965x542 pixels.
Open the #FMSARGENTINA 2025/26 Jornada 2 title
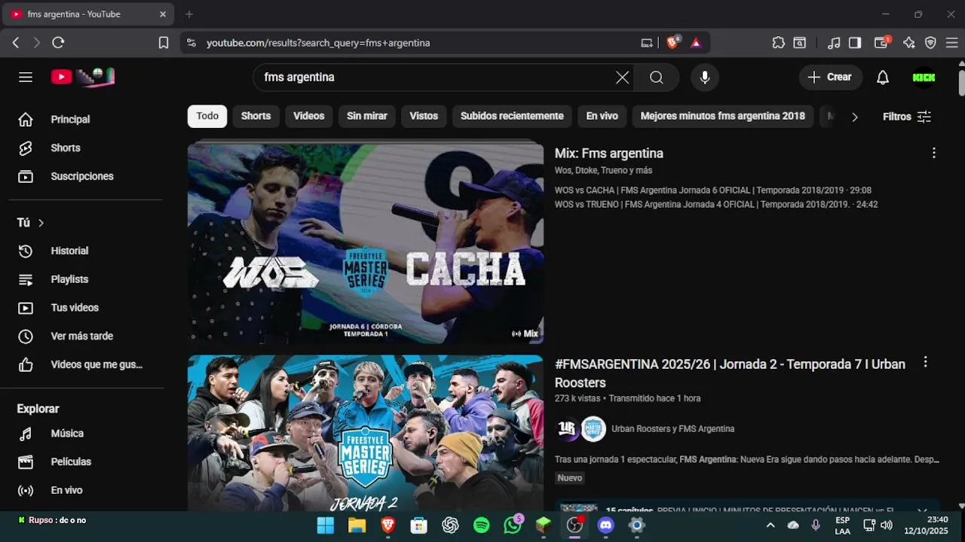pyautogui.click(x=730, y=373)
